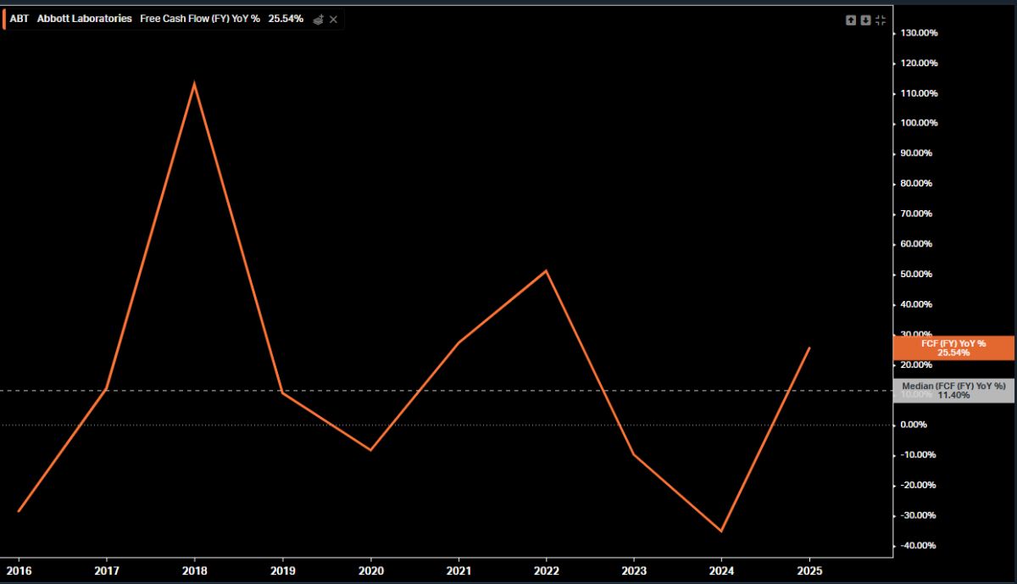Viewport: 1017px width, 584px height.
Task: Move the chart pane down
Action: 865,20
